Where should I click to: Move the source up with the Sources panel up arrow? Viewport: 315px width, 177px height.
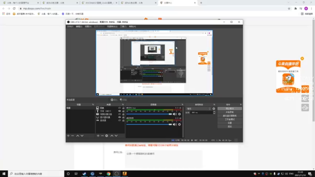[x=112, y=136]
